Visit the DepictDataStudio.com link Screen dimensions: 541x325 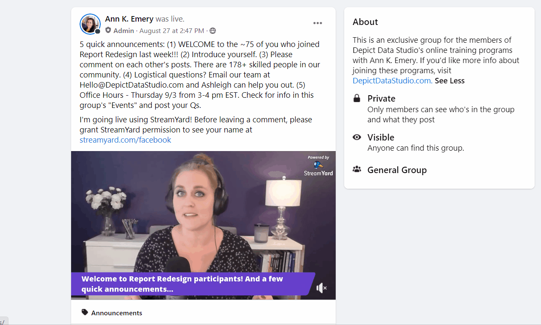(x=392, y=80)
